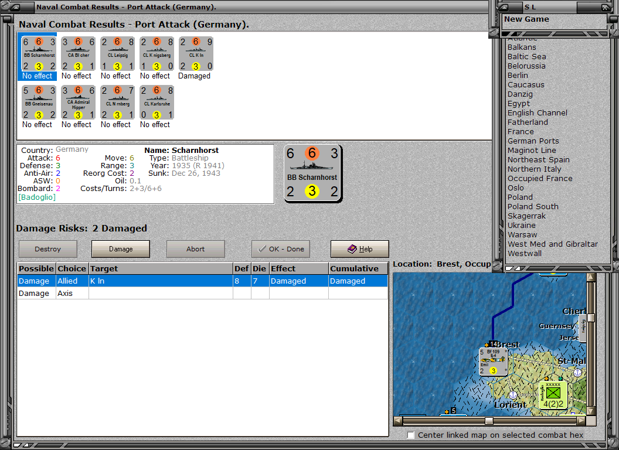Screen dimensions: 619x450
Task: Click the Destroy button
Action: click(47, 249)
